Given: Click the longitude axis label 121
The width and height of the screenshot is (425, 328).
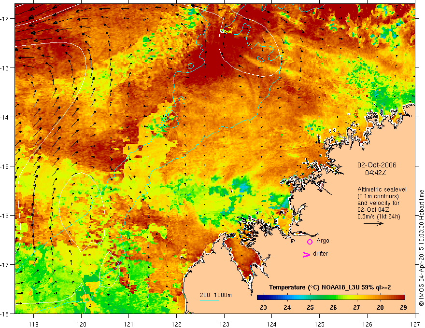Looking at the screenshot, I should tap(129, 324).
